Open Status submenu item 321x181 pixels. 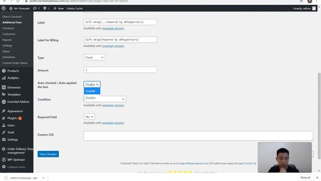6,51
